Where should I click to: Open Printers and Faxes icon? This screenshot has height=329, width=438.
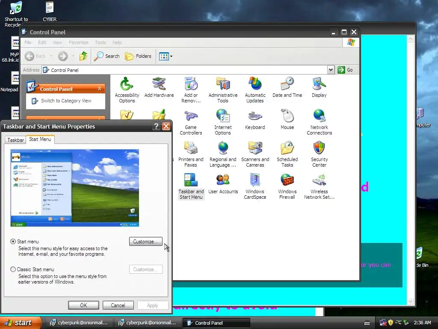(191, 154)
